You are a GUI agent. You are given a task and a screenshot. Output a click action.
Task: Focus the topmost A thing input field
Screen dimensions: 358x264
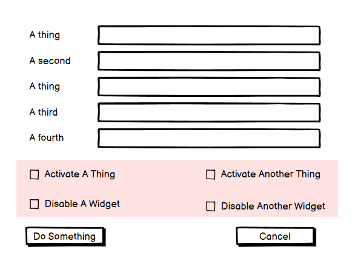[209, 35]
